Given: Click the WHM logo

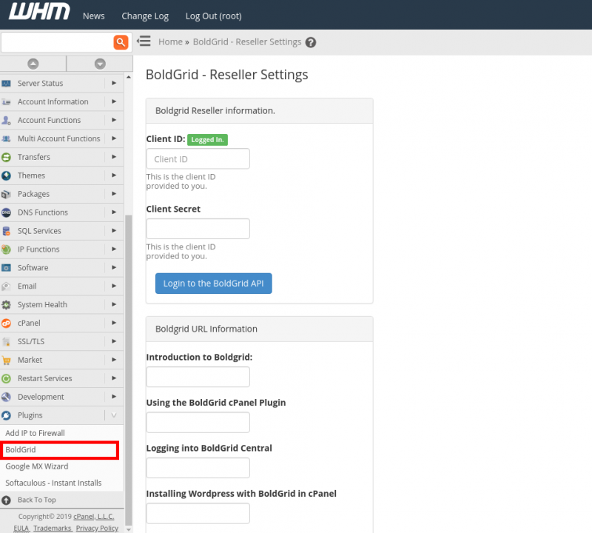Looking at the screenshot, I should (x=38, y=13).
